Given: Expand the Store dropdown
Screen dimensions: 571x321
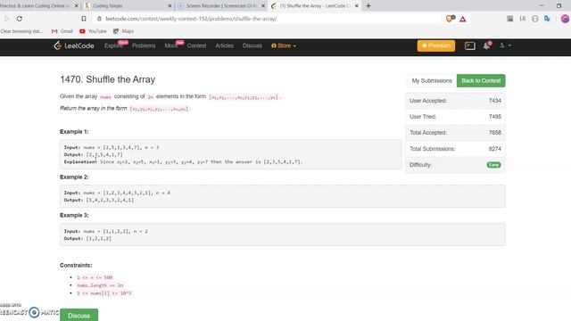Looking at the screenshot, I should (284, 45).
